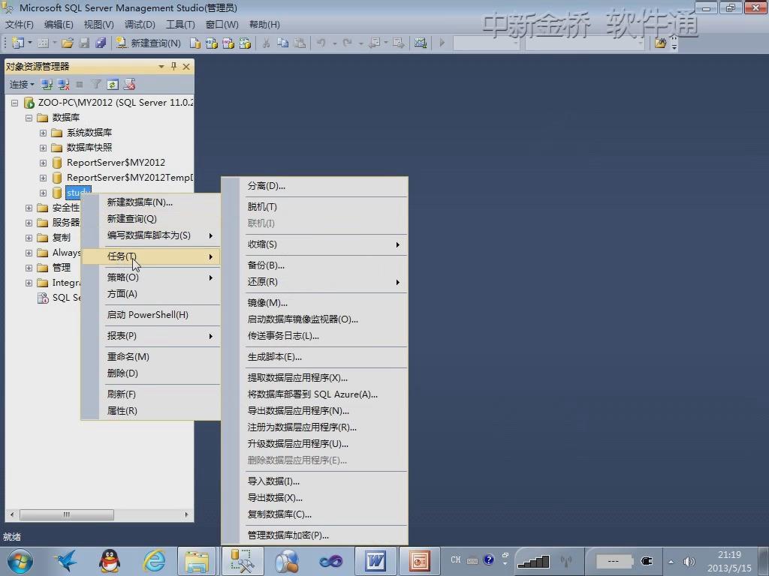Click the Windows Start button
Image resolution: width=769 pixels, height=576 pixels.
point(20,561)
